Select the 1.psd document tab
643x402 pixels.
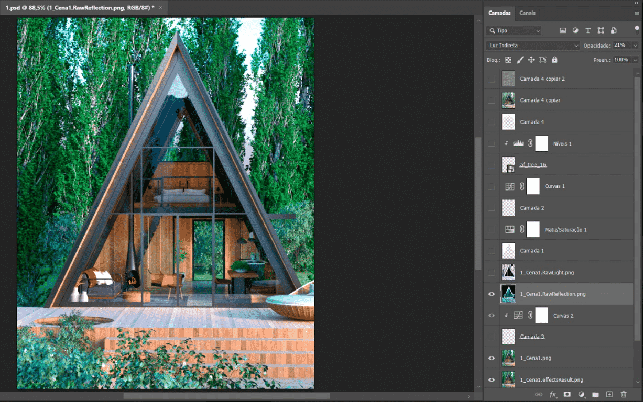pos(79,8)
